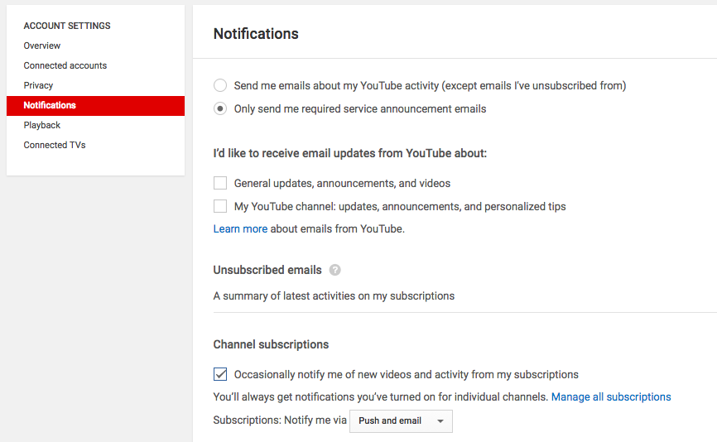The height and width of the screenshot is (442, 717).
Task: Uncheck Occasionally notify me of new videos
Action: tap(220, 374)
